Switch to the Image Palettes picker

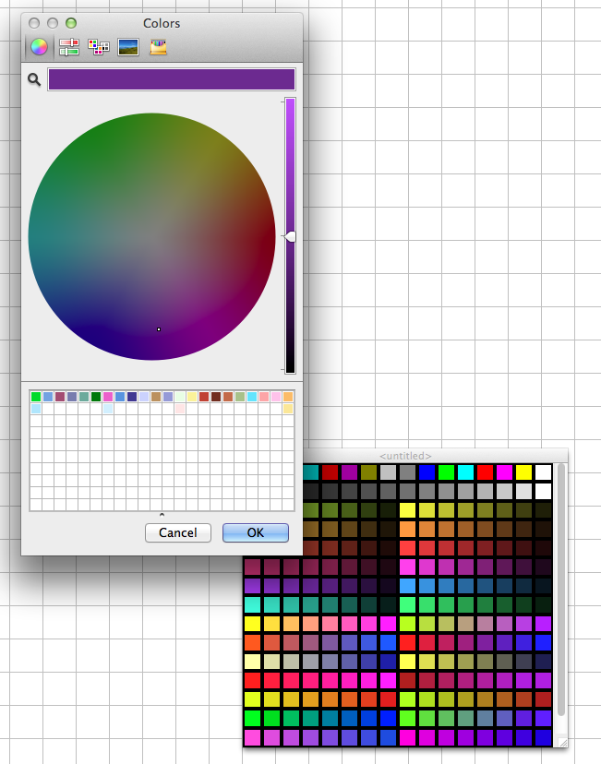tap(128, 46)
